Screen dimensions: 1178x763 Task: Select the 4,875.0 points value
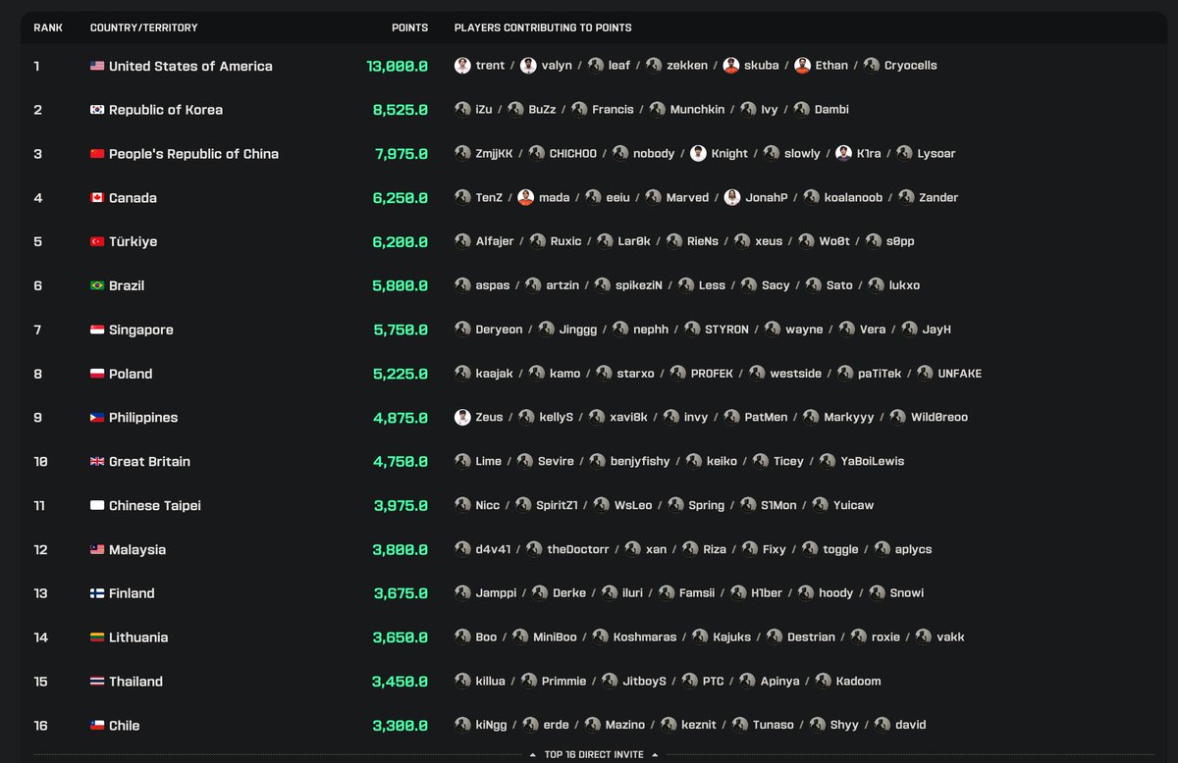click(x=401, y=418)
